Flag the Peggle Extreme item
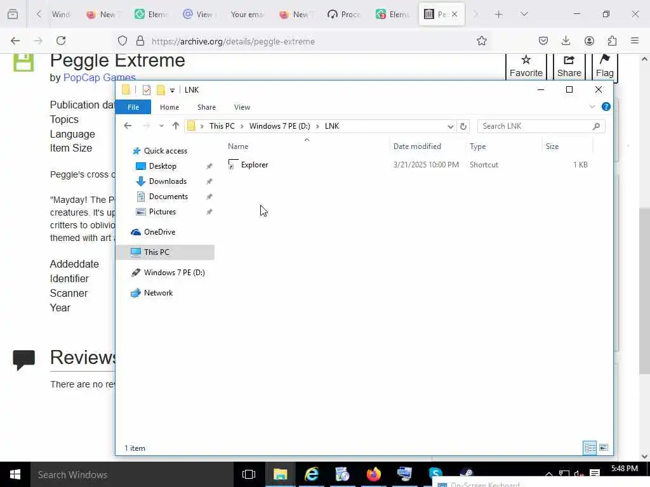The height and width of the screenshot is (487, 650). click(x=604, y=66)
